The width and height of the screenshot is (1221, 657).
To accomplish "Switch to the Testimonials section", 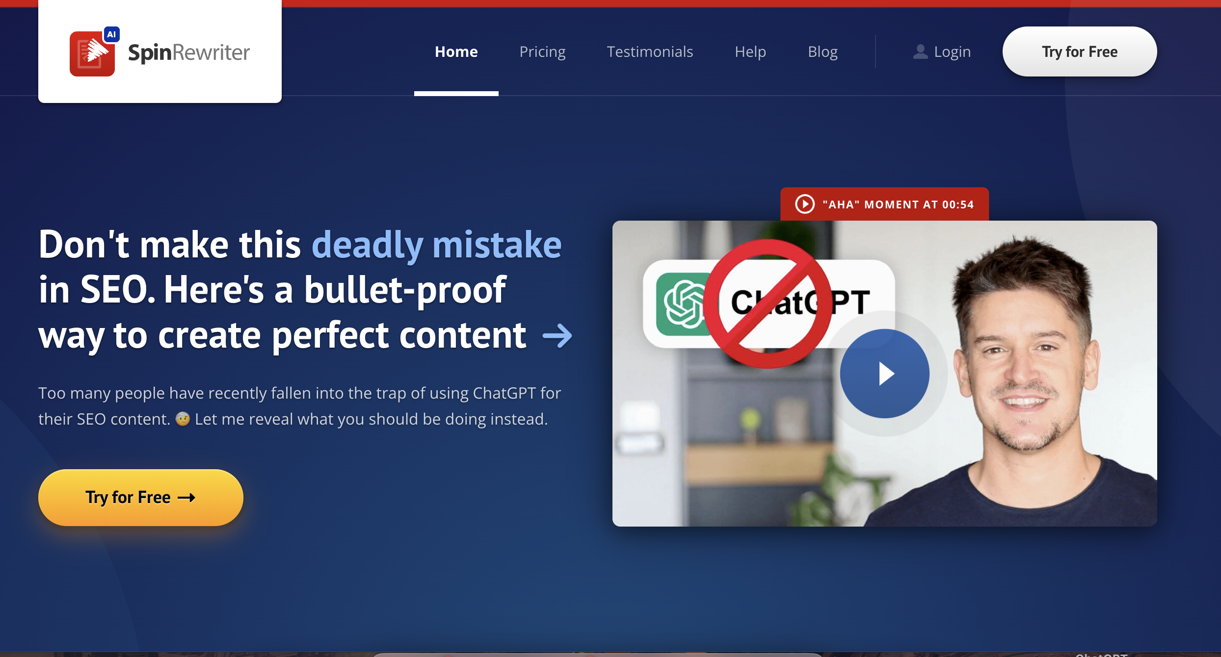I will pos(650,51).
